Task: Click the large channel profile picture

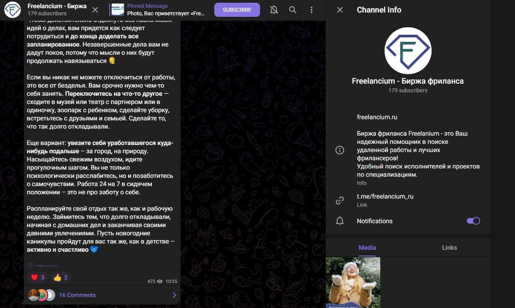Action: (x=408, y=50)
